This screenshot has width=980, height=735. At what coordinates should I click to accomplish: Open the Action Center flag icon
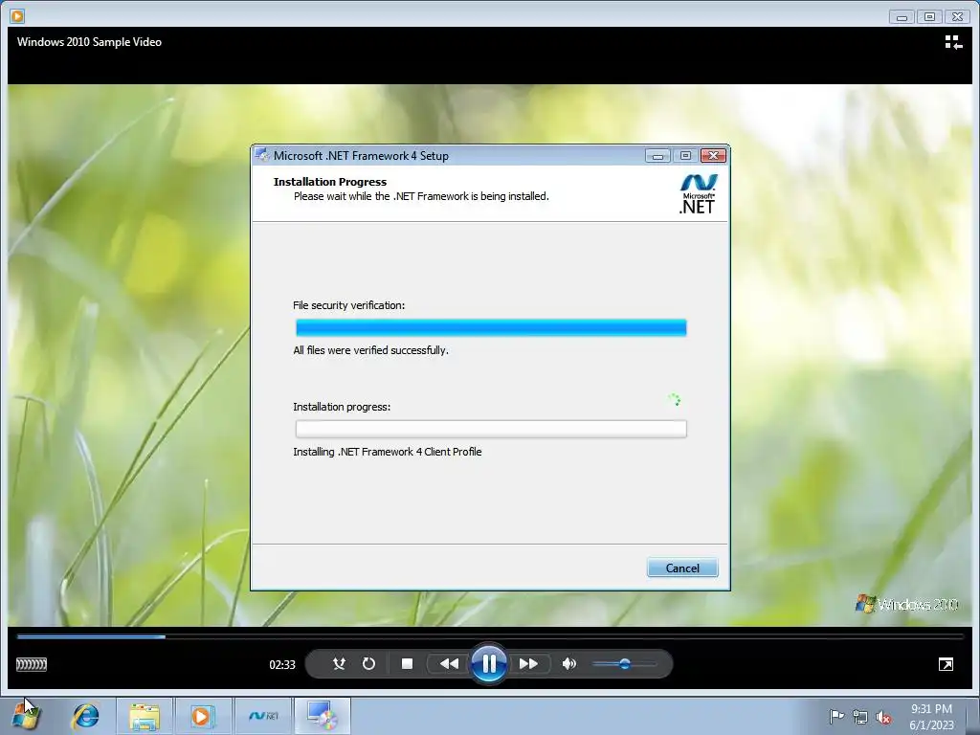tap(836, 717)
